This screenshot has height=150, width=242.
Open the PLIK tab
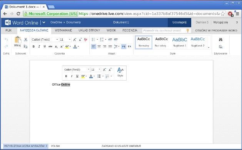8,30
